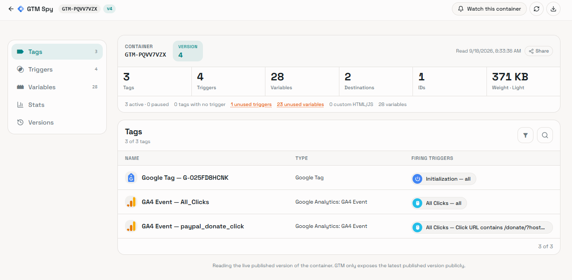The height and width of the screenshot is (280, 572).
Task: Open Google Tag — G-025FD8HCNK row
Action: point(339,178)
